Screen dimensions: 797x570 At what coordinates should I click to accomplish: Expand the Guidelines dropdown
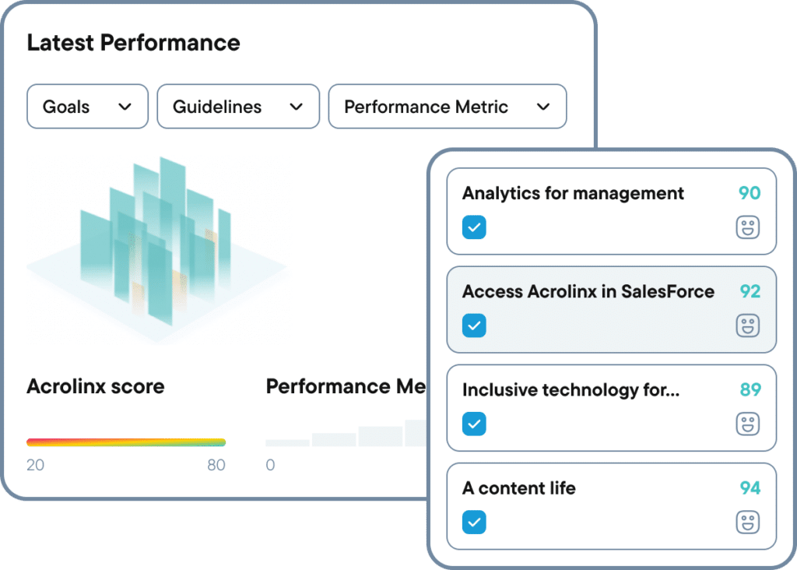pyautogui.click(x=238, y=107)
